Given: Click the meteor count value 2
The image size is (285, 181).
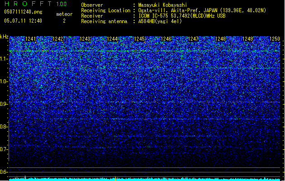Looking at the screenshot, I should pyautogui.click(x=64, y=21).
